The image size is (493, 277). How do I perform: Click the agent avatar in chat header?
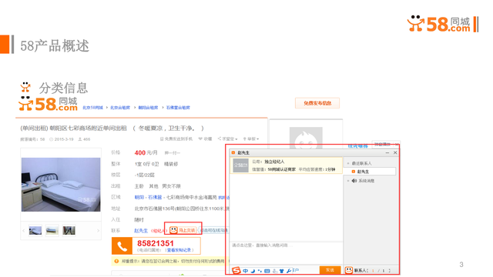click(240, 165)
